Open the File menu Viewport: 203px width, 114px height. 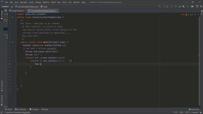[6, 2]
